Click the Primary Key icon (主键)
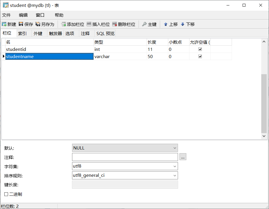The width and height of the screenshot is (269, 209). (144, 24)
